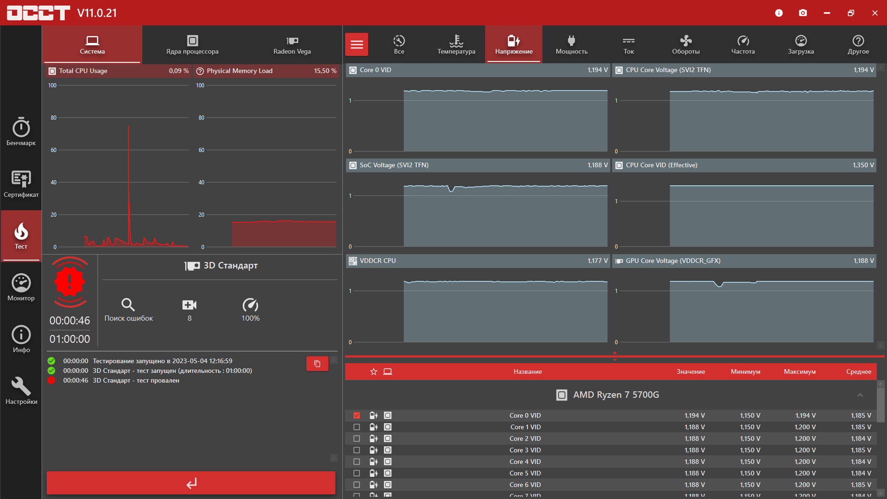The height and width of the screenshot is (499, 887).
Task: Open the Монитор gauge section
Action: (x=21, y=287)
